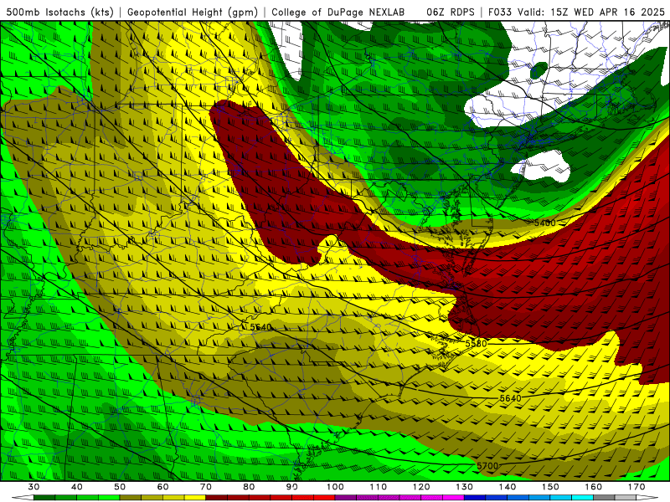This screenshot has height=502, width=670.
Task: Click the dark gray swatch just after 160
Action: click(x=604, y=498)
